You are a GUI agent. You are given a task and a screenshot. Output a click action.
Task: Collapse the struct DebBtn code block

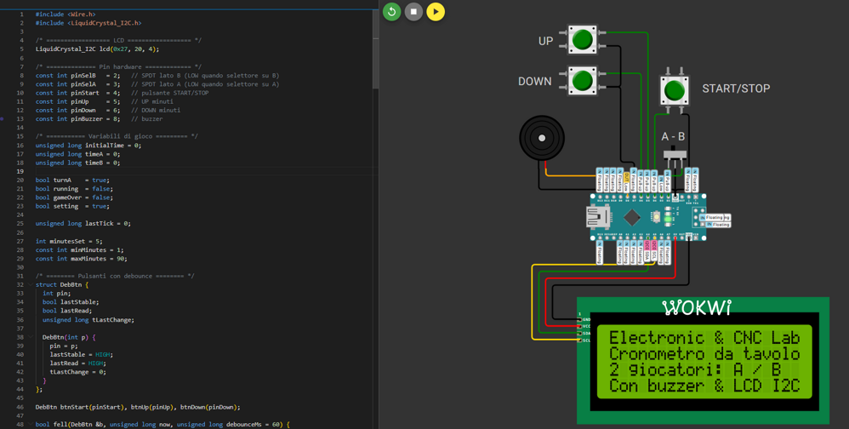[x=31, y=285]
